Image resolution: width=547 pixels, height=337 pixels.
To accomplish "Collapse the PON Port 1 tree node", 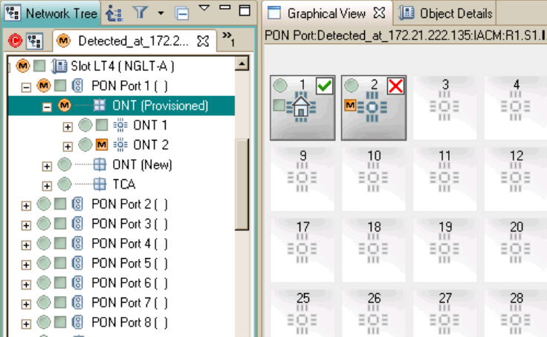I will pyautogui.click(x=27, y=86).
